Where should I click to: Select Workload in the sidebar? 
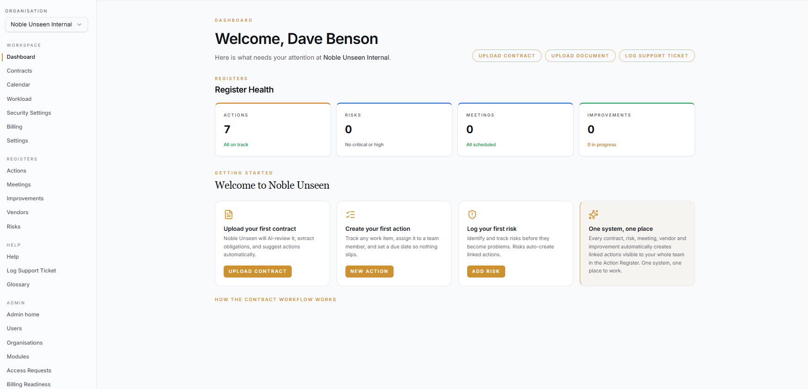tap(19, 99)
